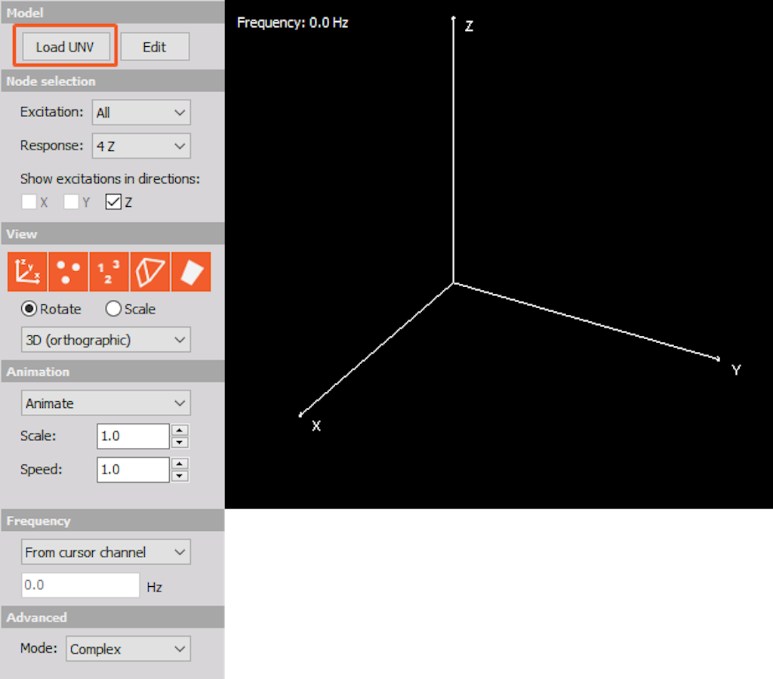Screen dimensions: 773x679
Task: Click the Frequency: 0.0 Hz viewport label
Action: point(292,23)
